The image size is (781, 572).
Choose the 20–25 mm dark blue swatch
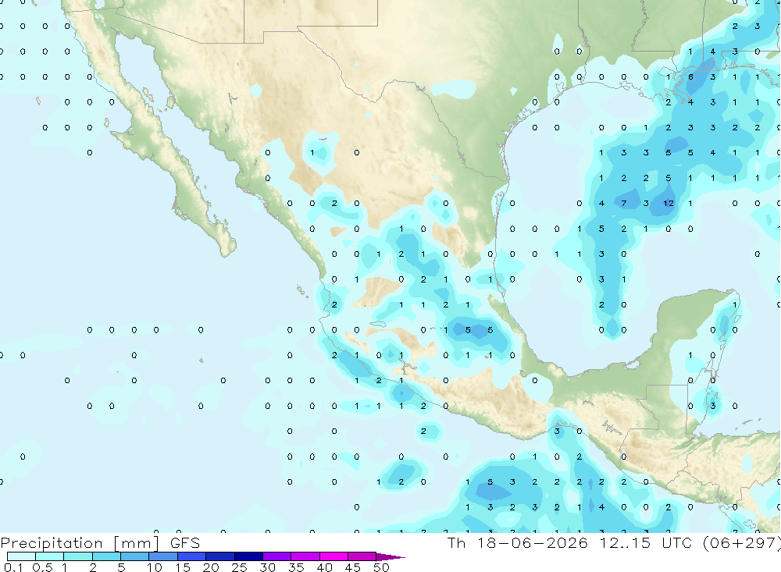pos(219,556)
